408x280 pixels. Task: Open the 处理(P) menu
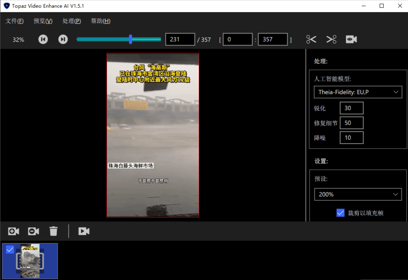tap(72, 21)
